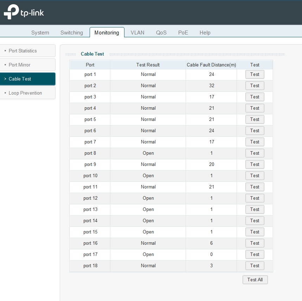Test the cable on port 5
302x301 pixels.
pyautogui.click(x=255, y=120)
